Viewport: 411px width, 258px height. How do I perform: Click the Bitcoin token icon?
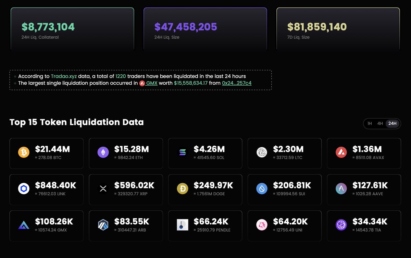(24, 152)
